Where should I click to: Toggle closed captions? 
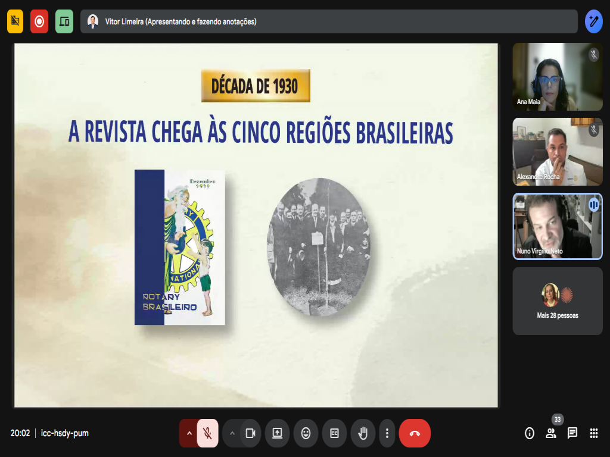334,433
